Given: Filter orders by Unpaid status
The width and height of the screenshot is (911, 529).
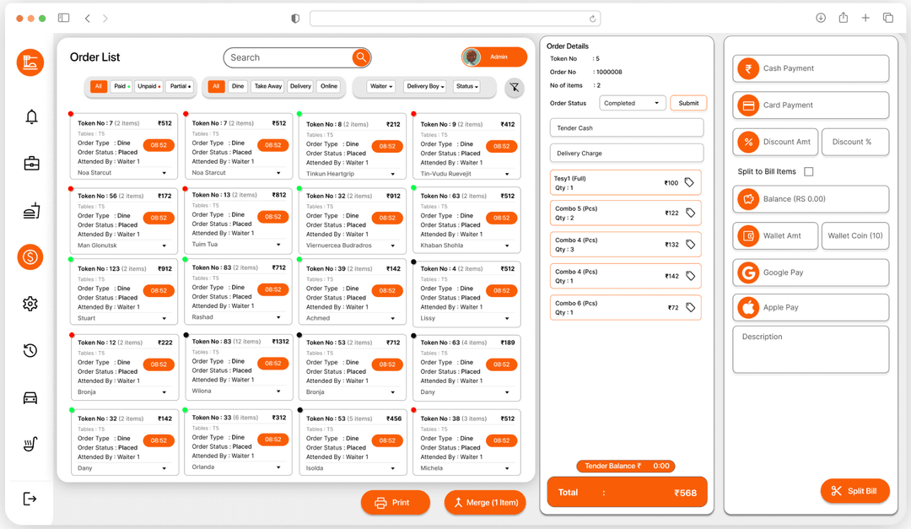Looking at the screenshot, I should (148, 86).
